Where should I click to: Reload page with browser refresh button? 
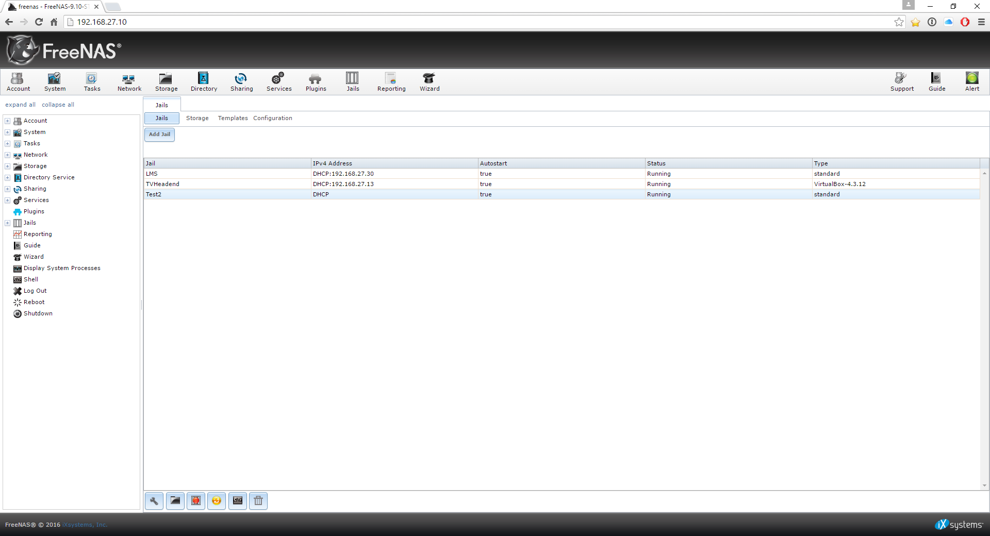[39, 22]
